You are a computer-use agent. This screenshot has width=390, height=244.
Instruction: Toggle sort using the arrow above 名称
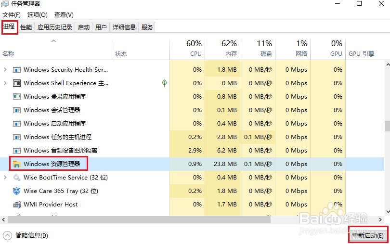[53, 41]
